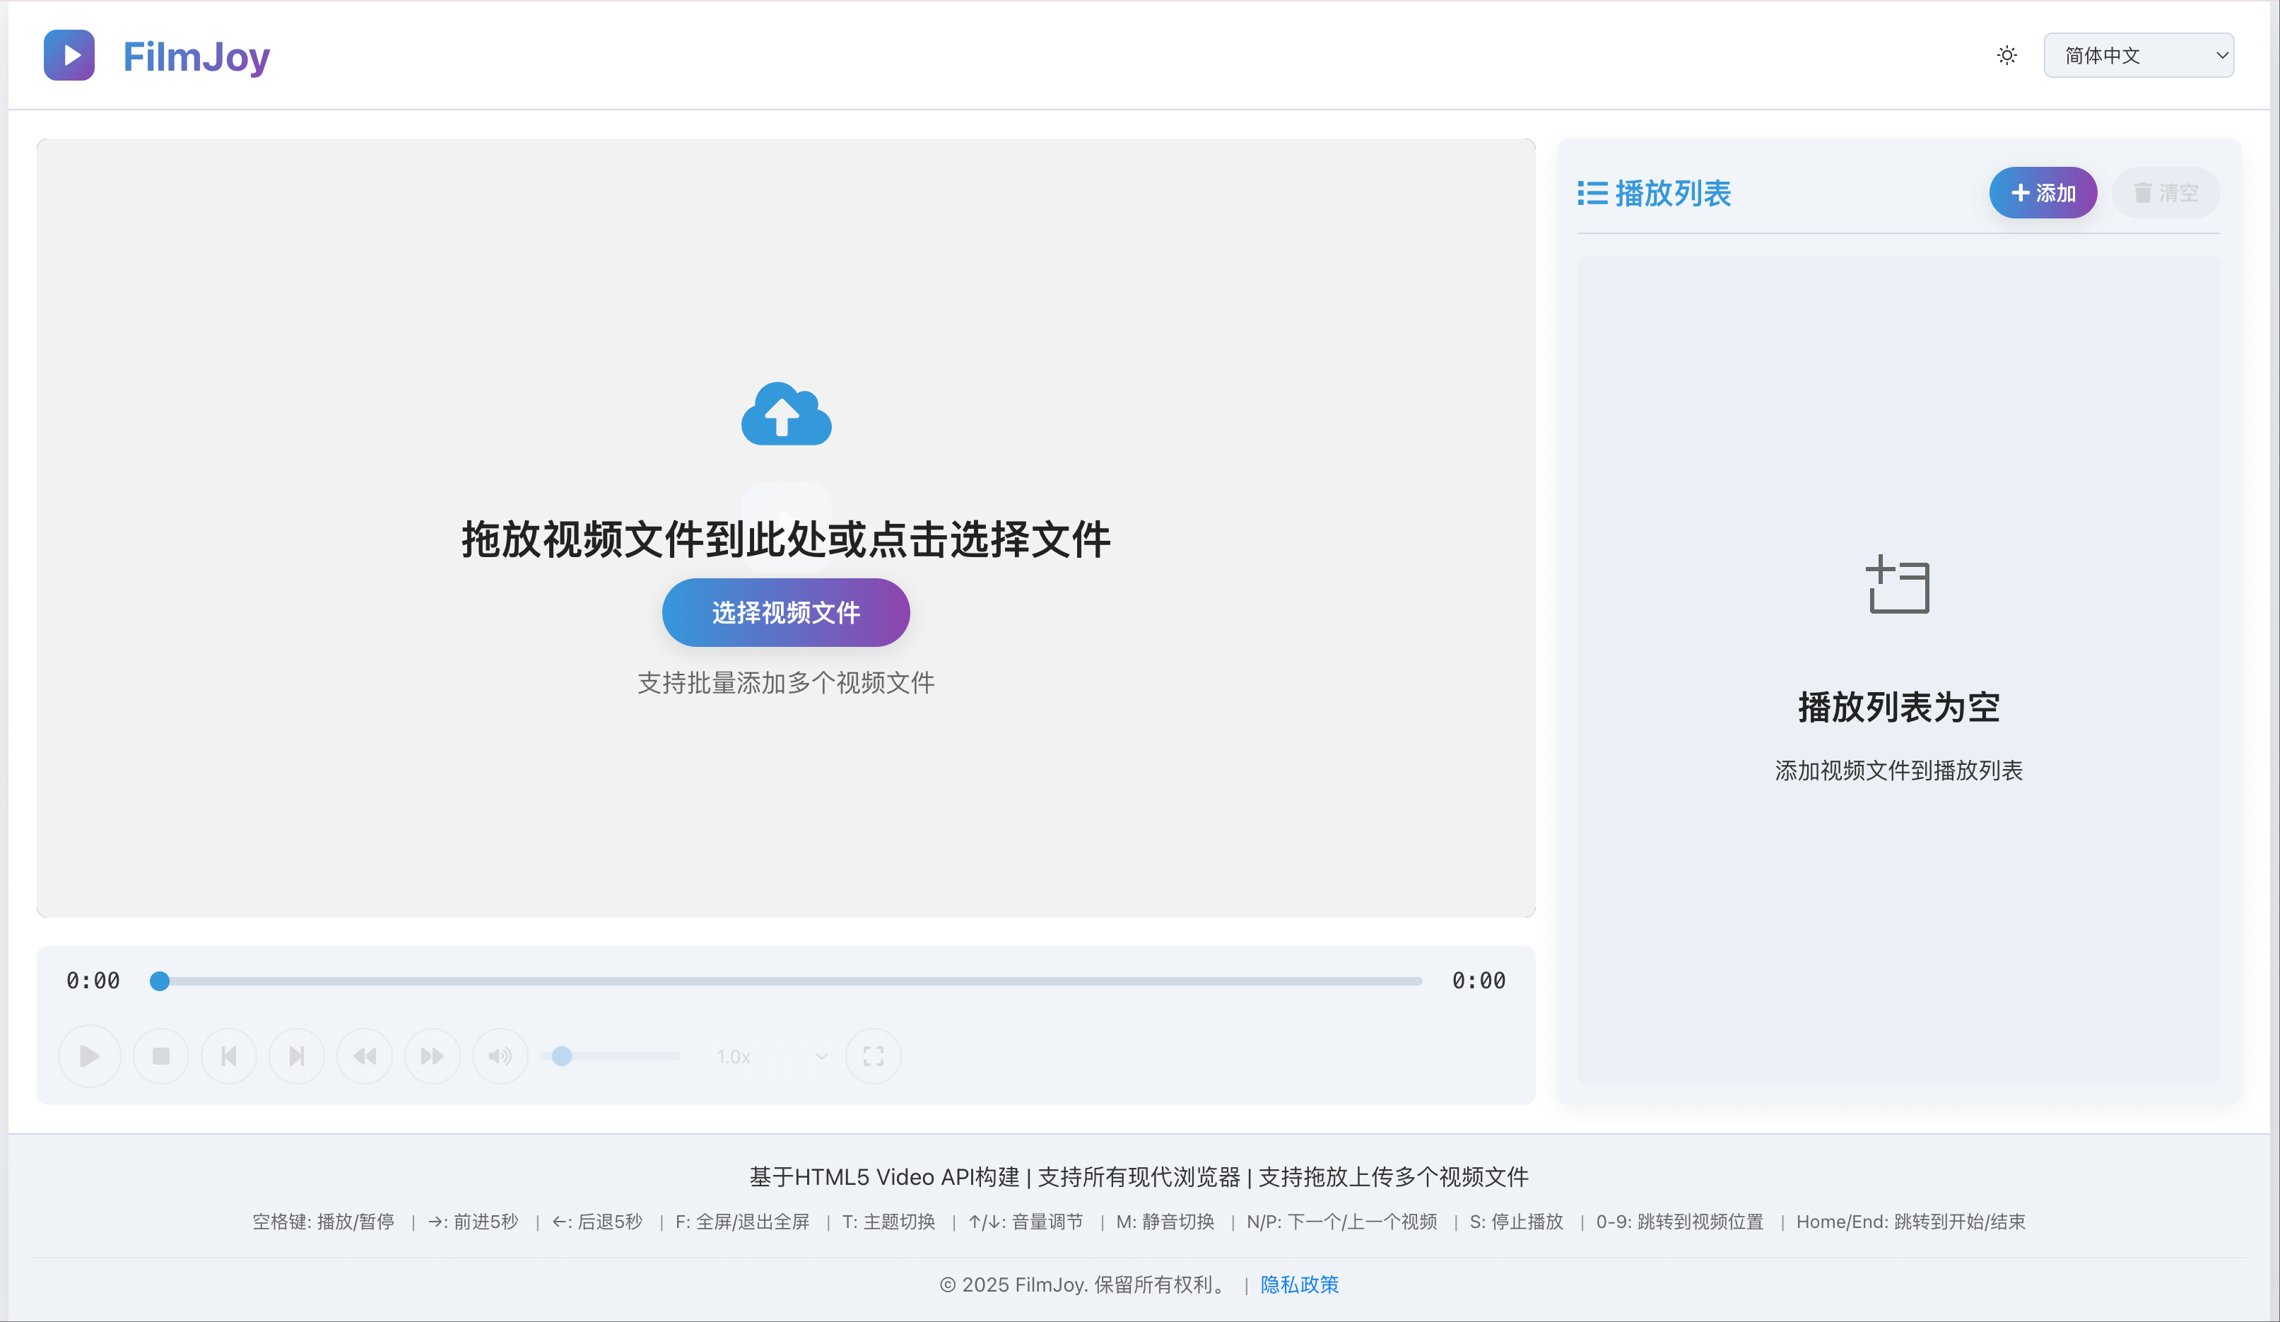This screenshot has height=1322, width=2280.
Task: Click the previous video icon
Action: click(x=229, y=1056)
